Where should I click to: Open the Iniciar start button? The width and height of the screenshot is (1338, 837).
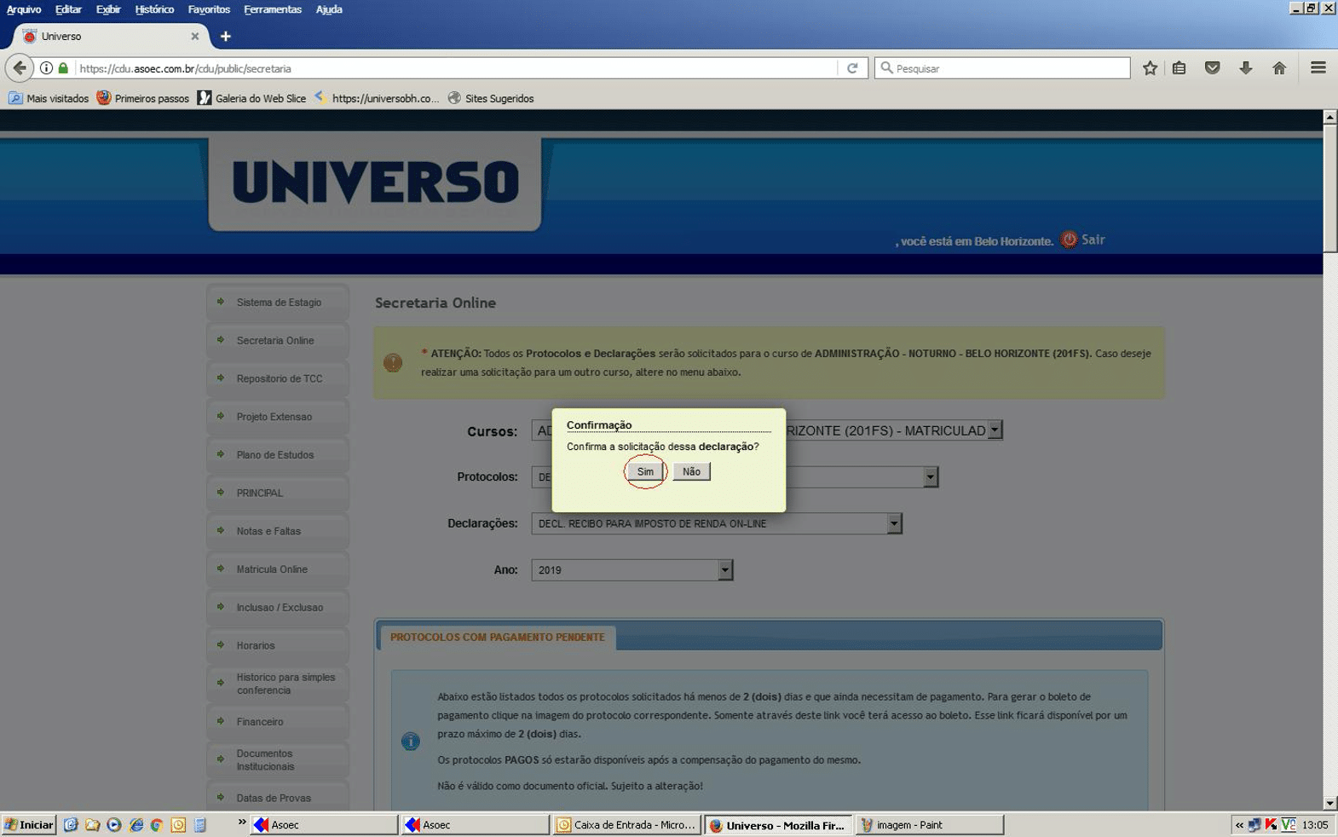(29, 824)
